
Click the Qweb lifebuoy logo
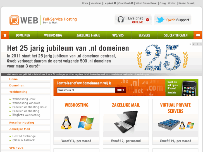point(14,20)
